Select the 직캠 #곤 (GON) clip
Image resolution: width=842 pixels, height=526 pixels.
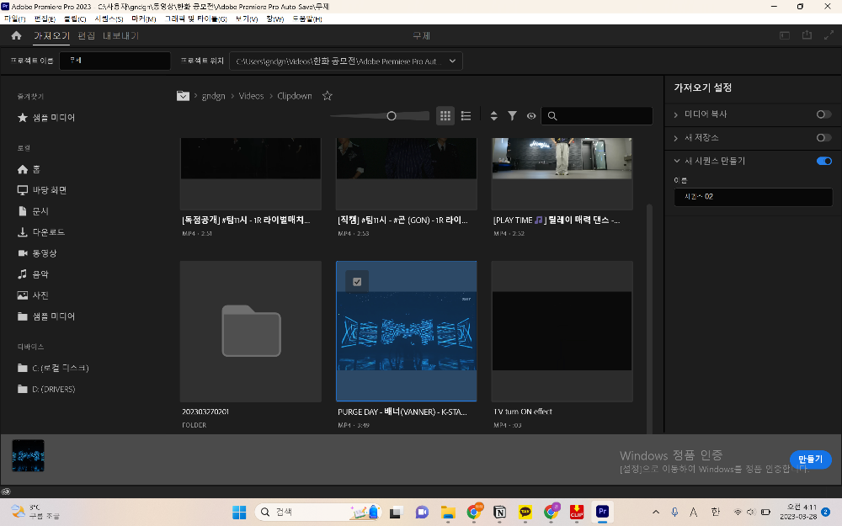[407, 173]
